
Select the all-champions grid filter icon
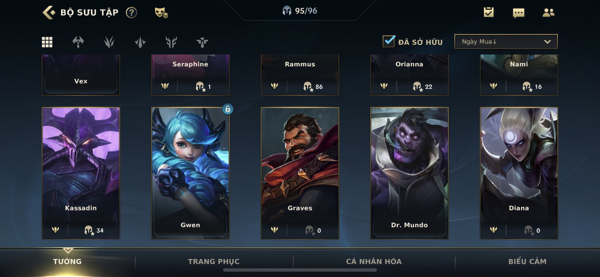pos(47,42)
